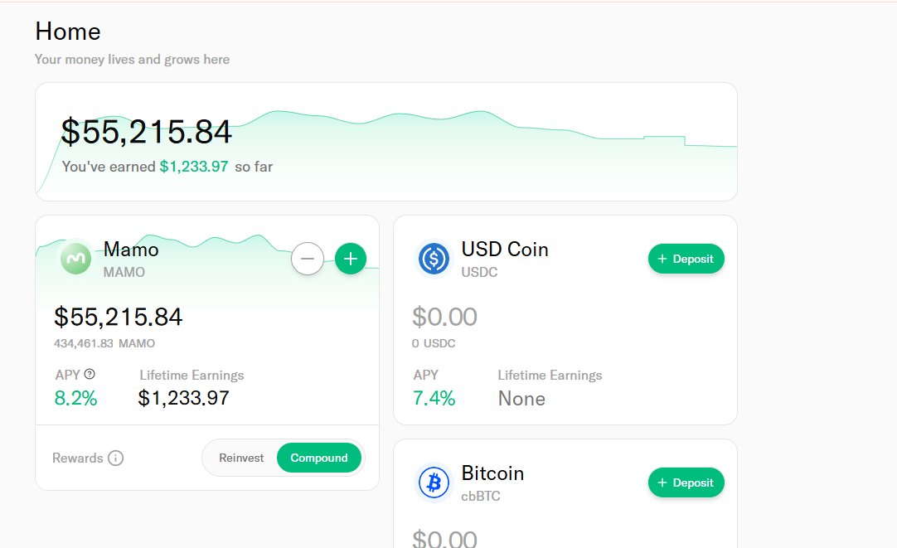The image size is (897, 548).
Task: Add funds with the green plus button
Action: point(350,259)
